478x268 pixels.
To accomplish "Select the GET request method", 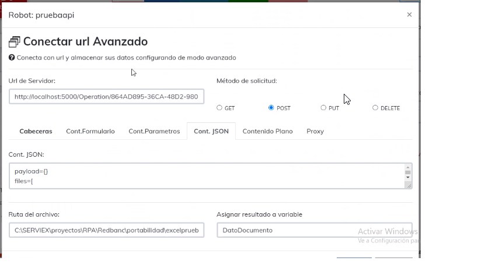I will point(219,108).
